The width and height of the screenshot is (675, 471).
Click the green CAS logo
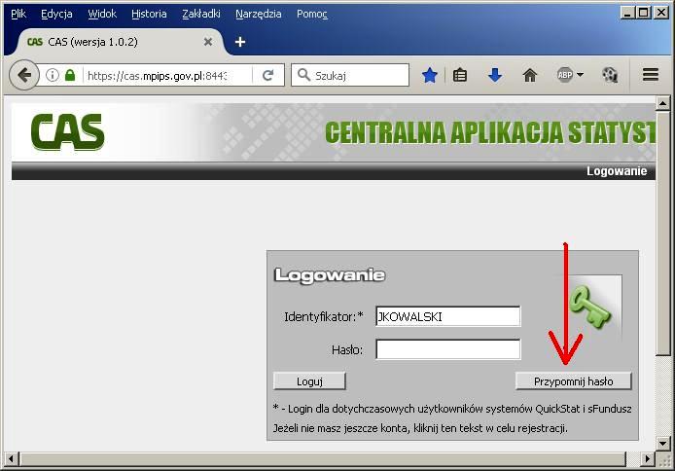click(67, 131)
